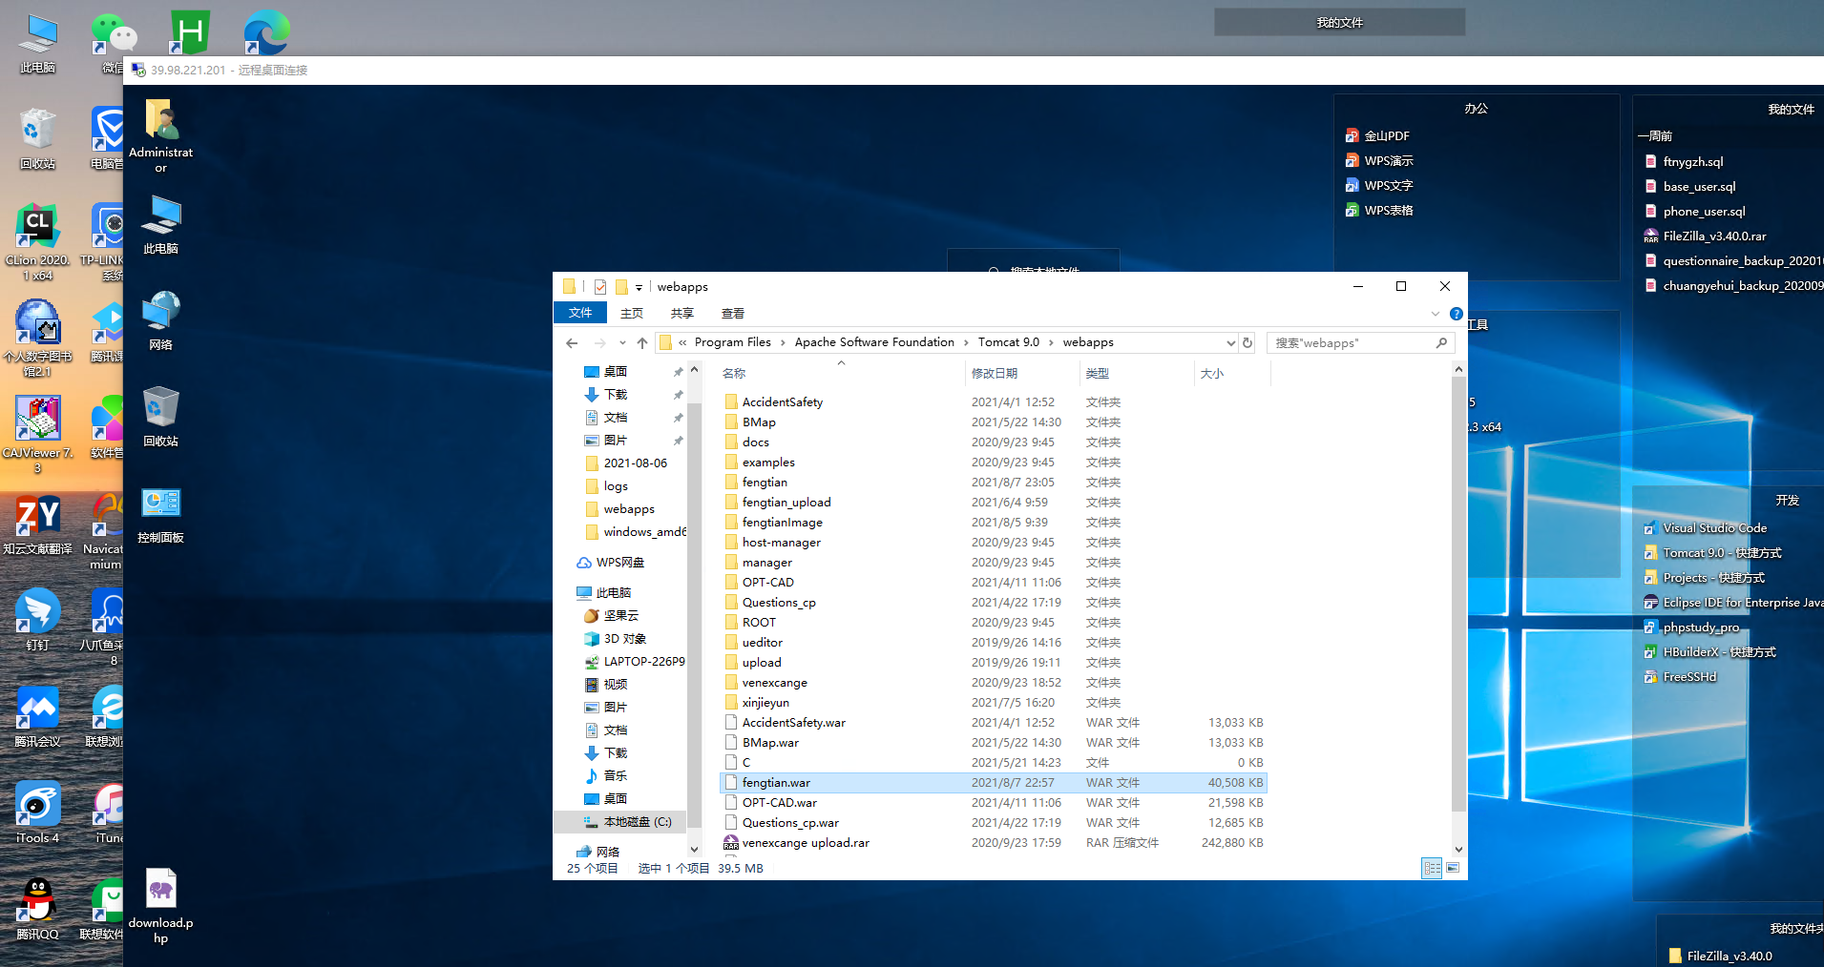
Task: Expand the ribbon using the chevron
Action: pyautogui.click(x=1435, y=314)
